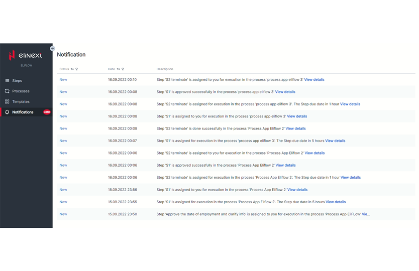
Task: Click the Elinext logo
Action: [x=26, y=56]
